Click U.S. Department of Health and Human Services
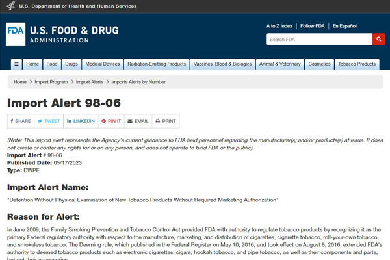 coord(78,6)
